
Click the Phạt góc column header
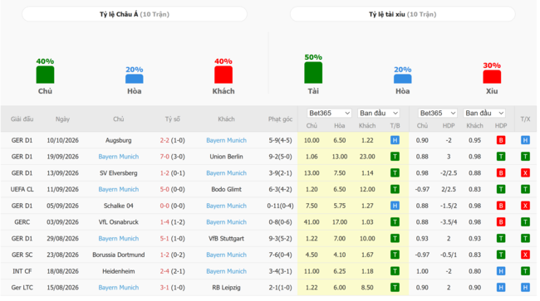pyautogui.click(x=280, y=119)
